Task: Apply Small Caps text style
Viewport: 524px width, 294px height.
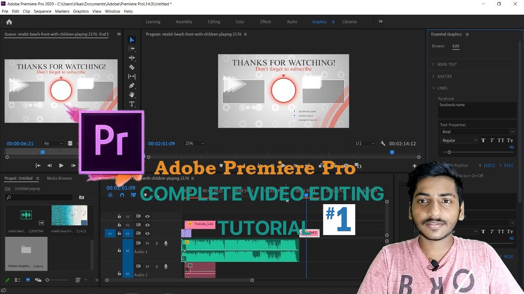Action: [x=510, y=140]
